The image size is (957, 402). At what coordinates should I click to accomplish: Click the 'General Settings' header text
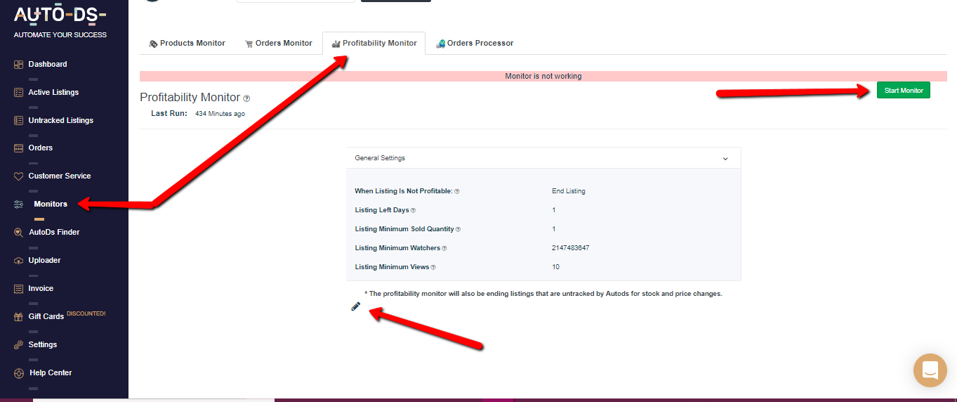click(x=380, y=158)
